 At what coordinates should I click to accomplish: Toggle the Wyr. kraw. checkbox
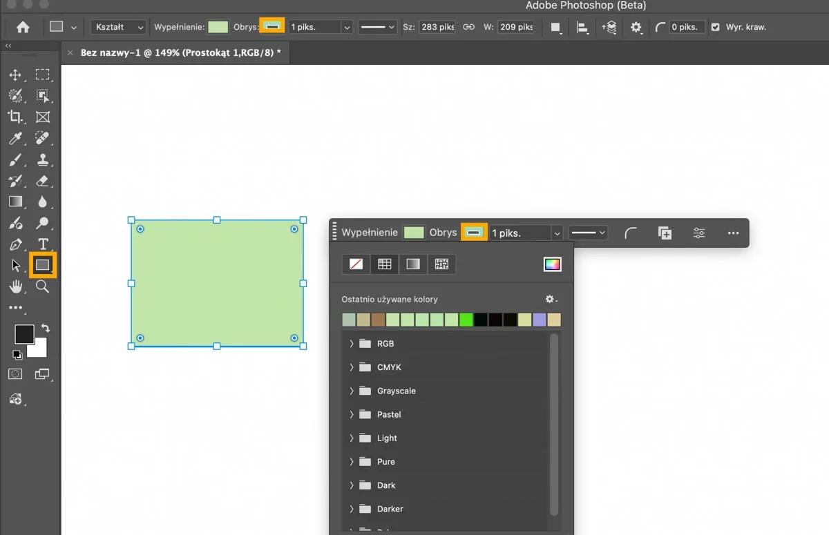[x=715, y=27]
